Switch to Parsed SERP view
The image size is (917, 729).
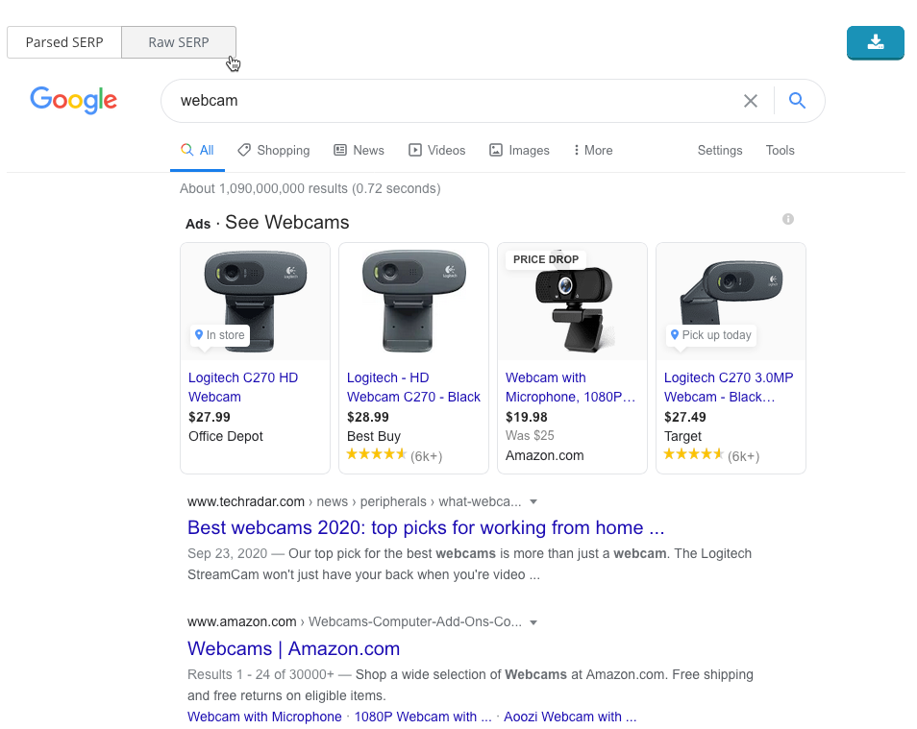pos(64,42)
